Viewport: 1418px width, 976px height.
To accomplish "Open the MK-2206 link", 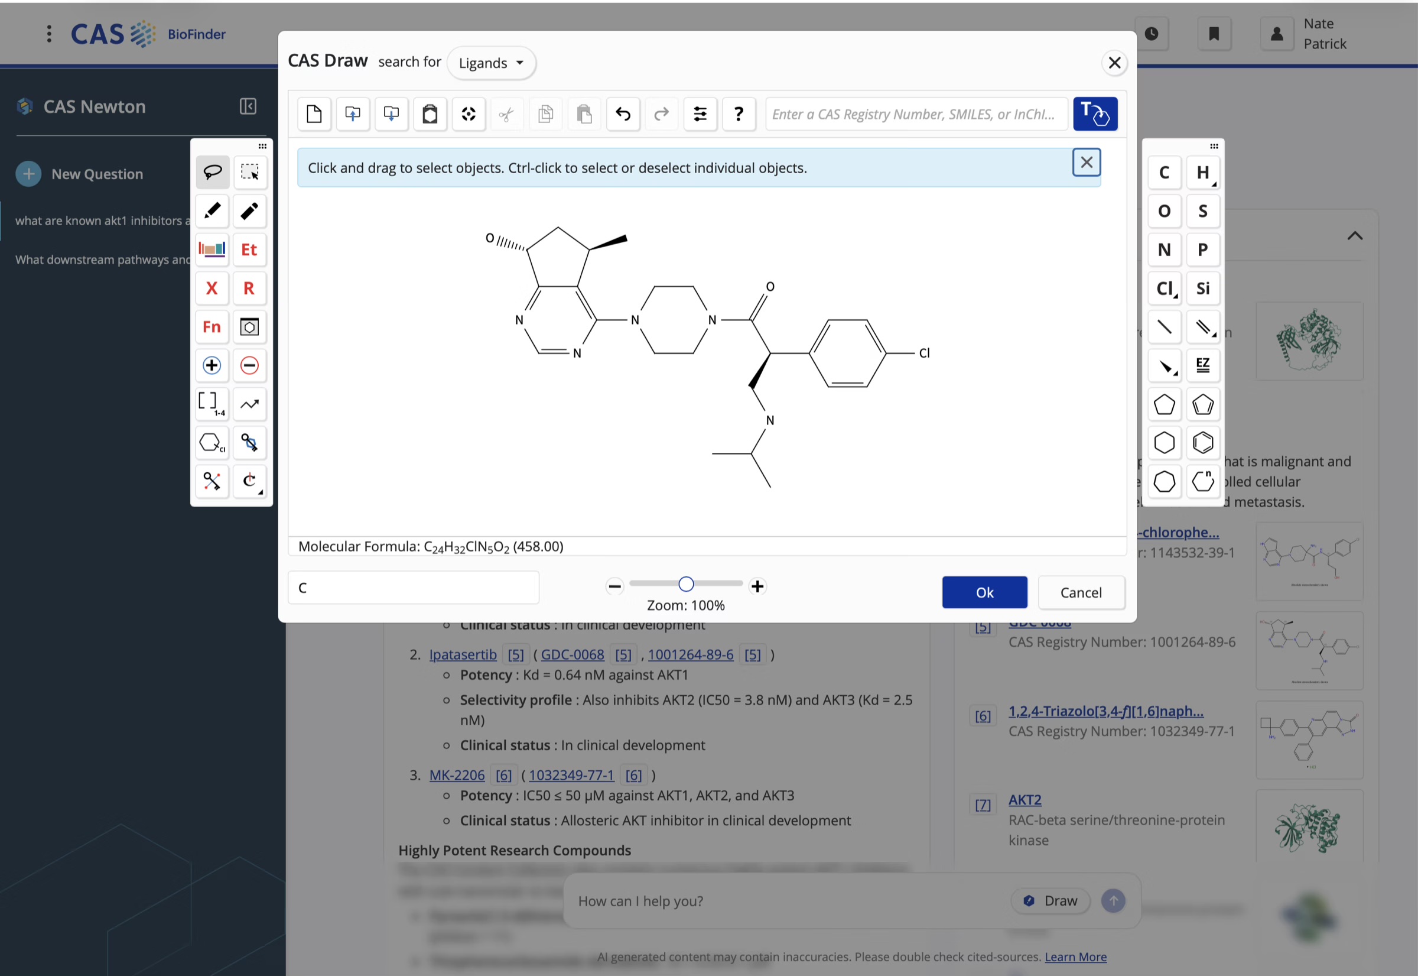I will click(457, 775).
